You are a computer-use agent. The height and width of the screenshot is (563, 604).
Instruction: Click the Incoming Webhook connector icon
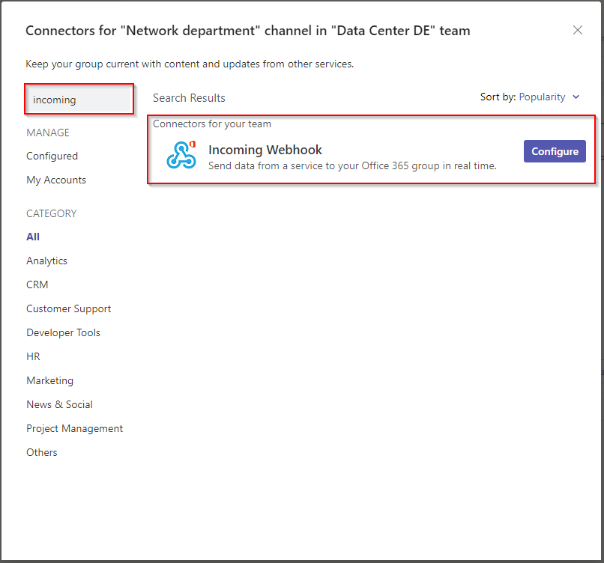(181, 155)
